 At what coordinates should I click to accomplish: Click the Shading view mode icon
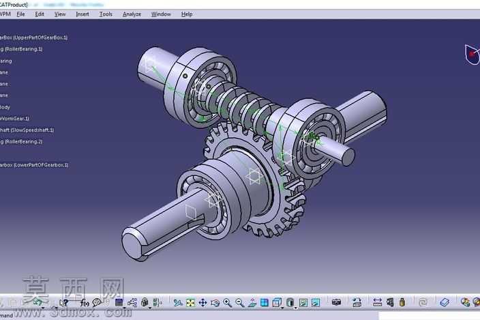[290, 302]
